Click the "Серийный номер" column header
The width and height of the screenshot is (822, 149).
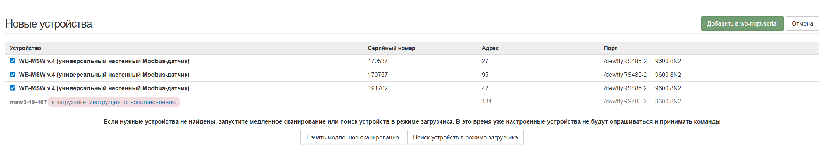(391, 48)
